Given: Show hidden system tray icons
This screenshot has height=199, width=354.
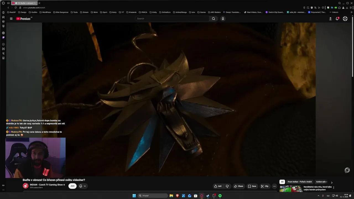Looking at the screenshot, I should pyautogui.click(x=318, y=196).
